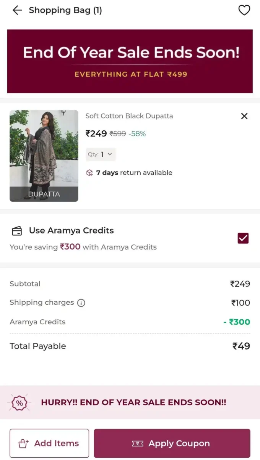Click the back arrow to leave Shopping Bag
The image size is (260, 460).
click(x=18, y=10)
